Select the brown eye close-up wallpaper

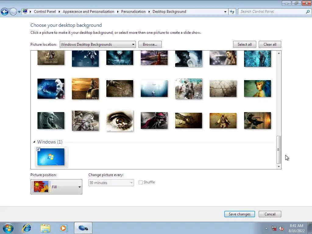(x=120, y=121)
